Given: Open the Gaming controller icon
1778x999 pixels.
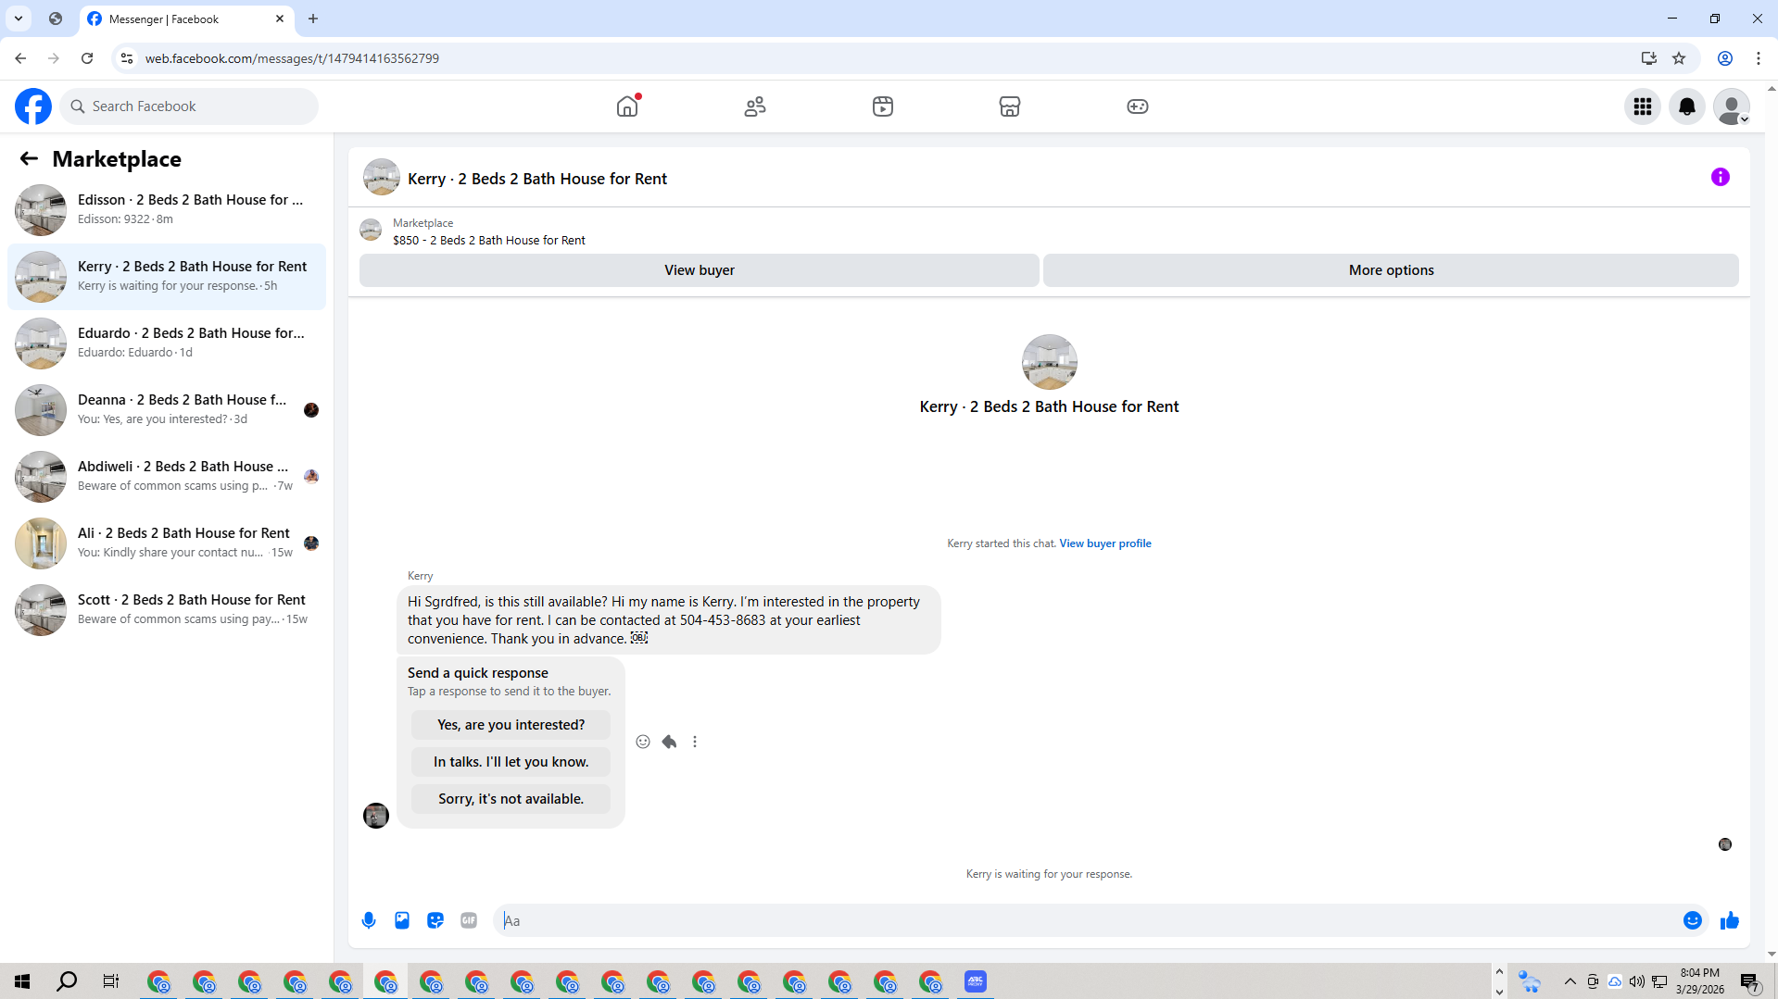Looking at the screenshot, I should [x=1138, y=106].
